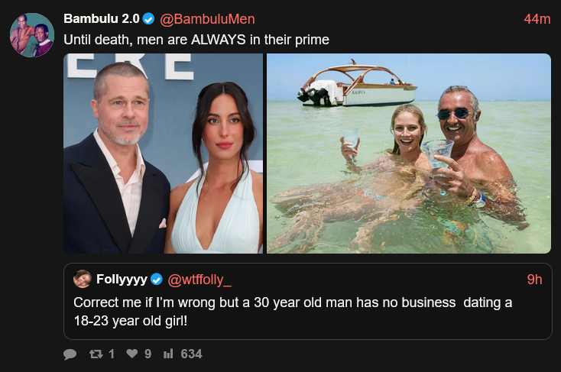Enlarge the right beach boat photo
Screen dimensions: 561x372
click(409, 153)
